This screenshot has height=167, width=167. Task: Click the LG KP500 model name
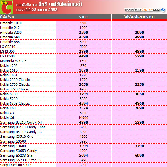tap(7, 56)
